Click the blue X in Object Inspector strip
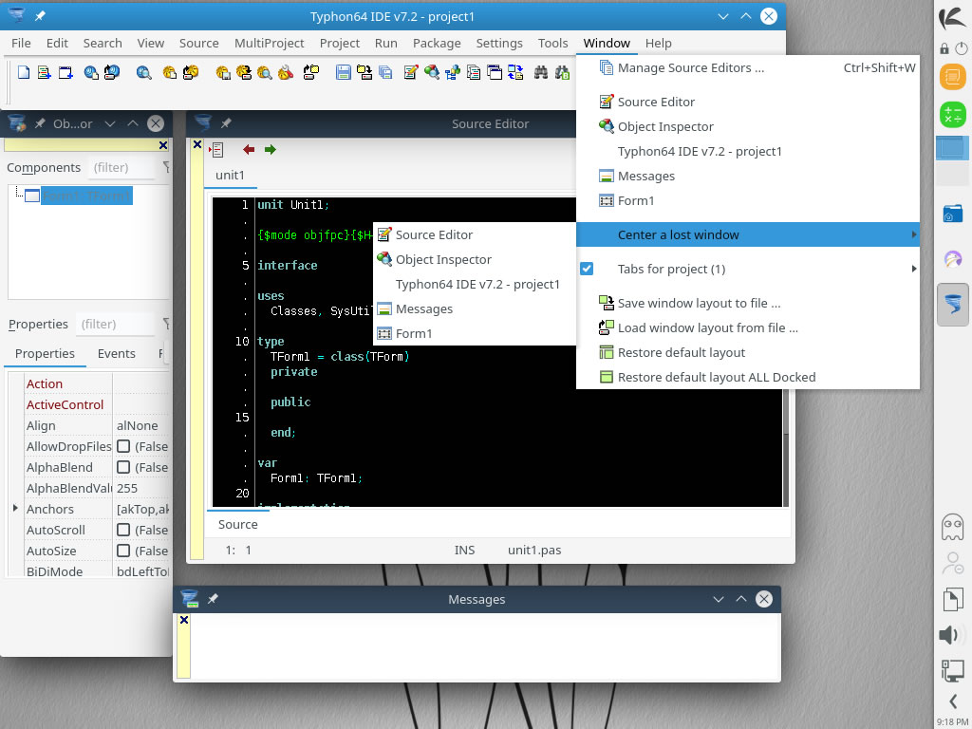The width and height of the screenshot is (972, 729). click(x=163, y=145)
